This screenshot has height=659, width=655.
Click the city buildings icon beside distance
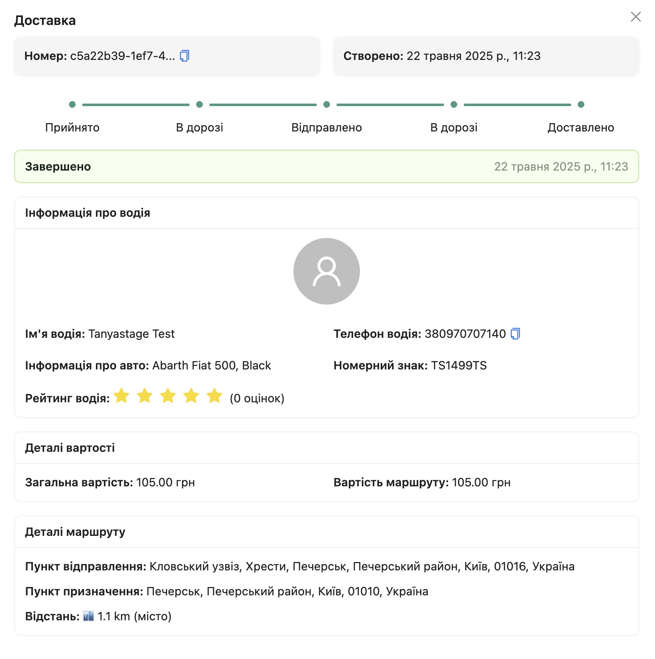click(x=89, y=616)
